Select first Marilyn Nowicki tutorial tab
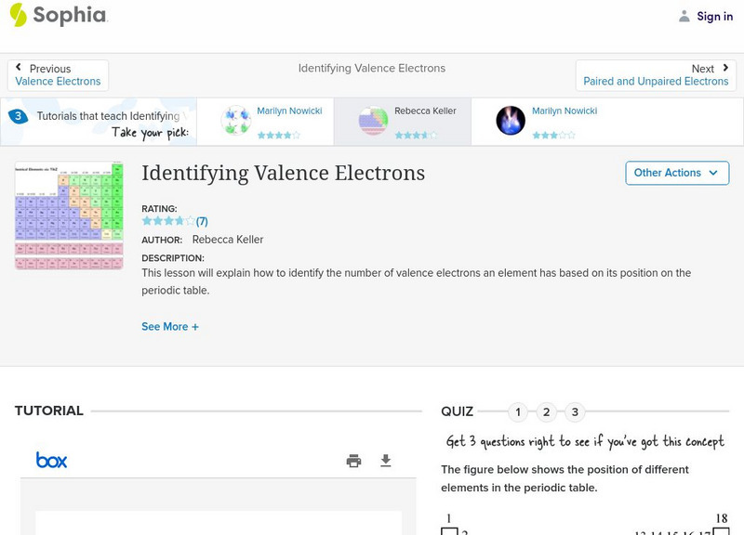The height and width of the screenshot is (535, 744). coord(265,122)
